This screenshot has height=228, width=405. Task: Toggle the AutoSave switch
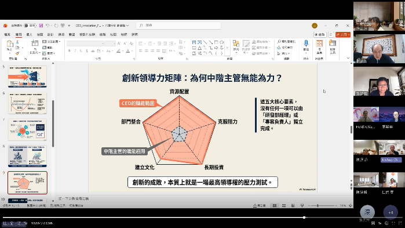(30, 26)
